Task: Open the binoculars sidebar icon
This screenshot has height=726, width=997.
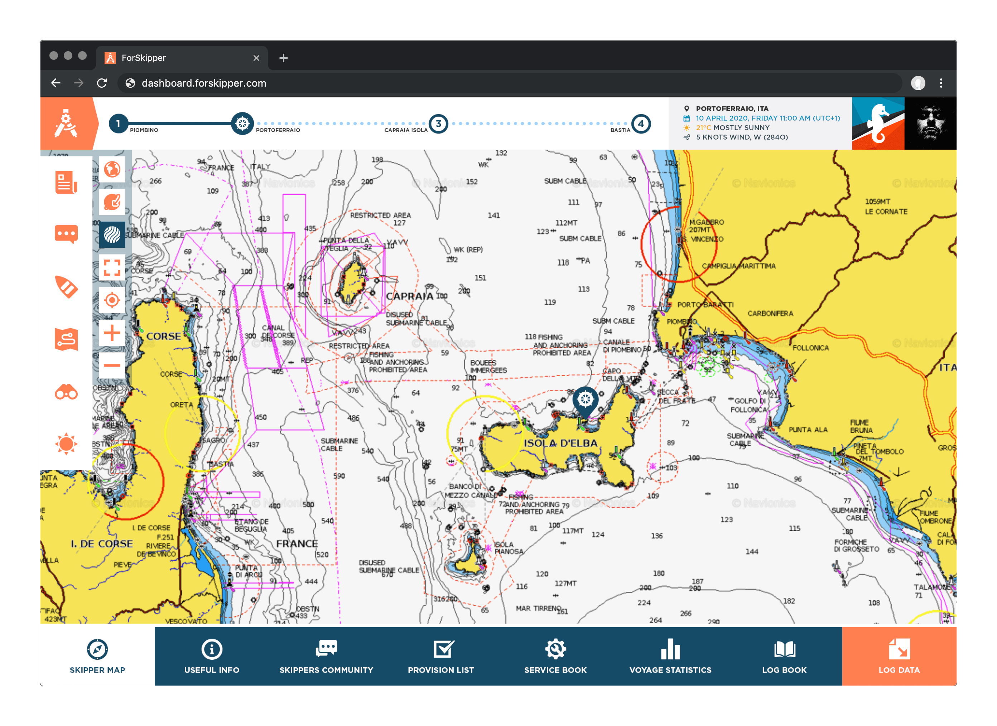Action: click(x=66, y=392)
